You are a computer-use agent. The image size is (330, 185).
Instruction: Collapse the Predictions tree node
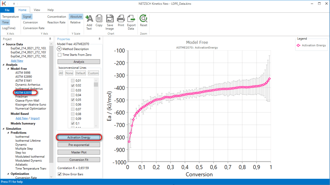pos(8,133)
